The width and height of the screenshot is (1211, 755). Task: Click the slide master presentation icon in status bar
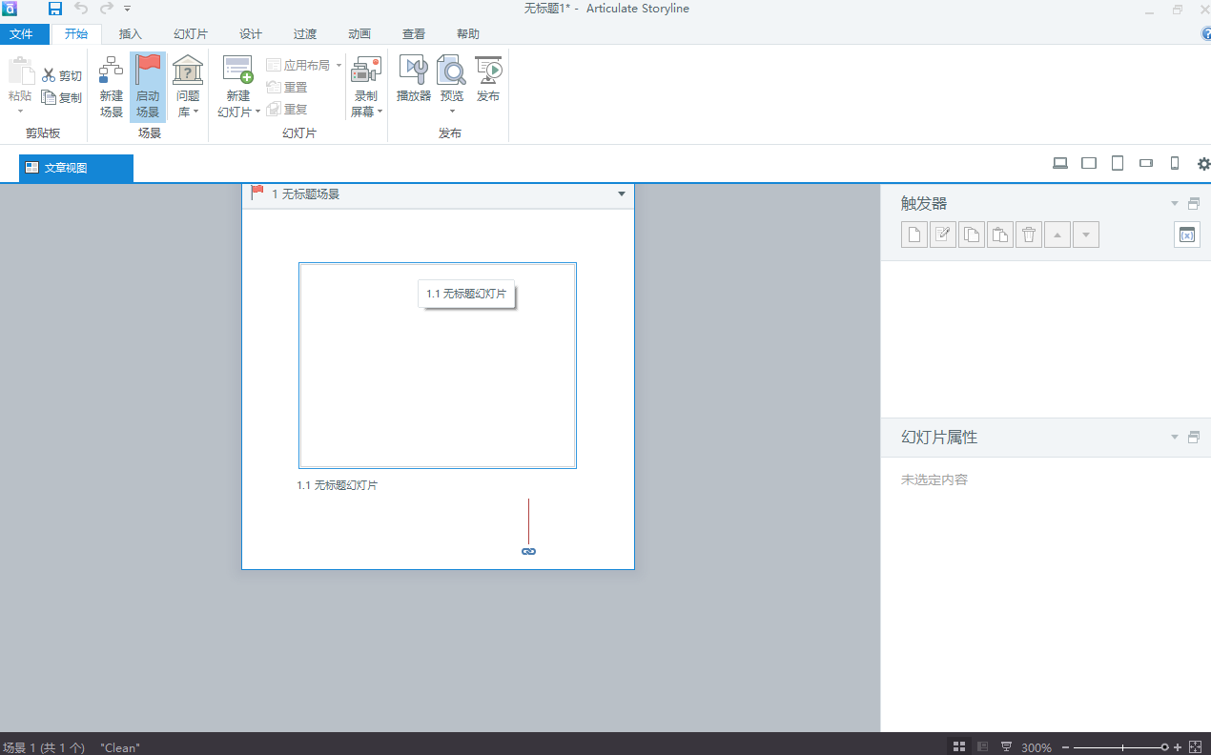(x=1006, y=746)
